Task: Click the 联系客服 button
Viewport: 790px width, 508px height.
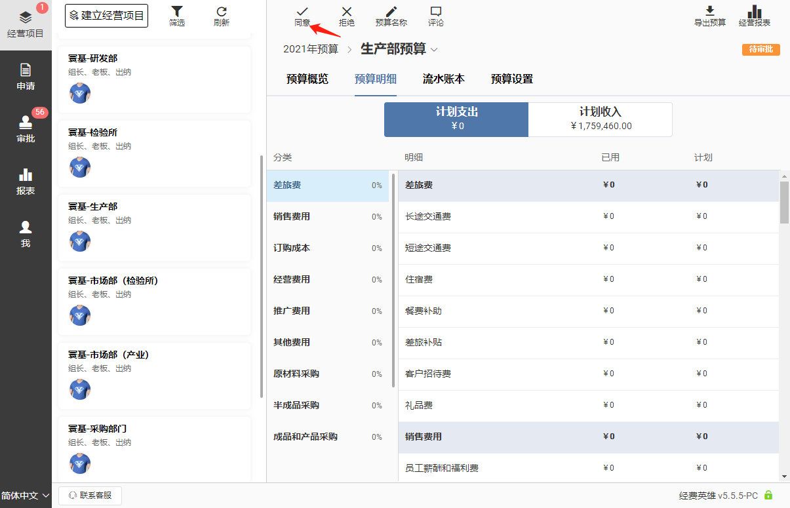Action: pos(90,496)
